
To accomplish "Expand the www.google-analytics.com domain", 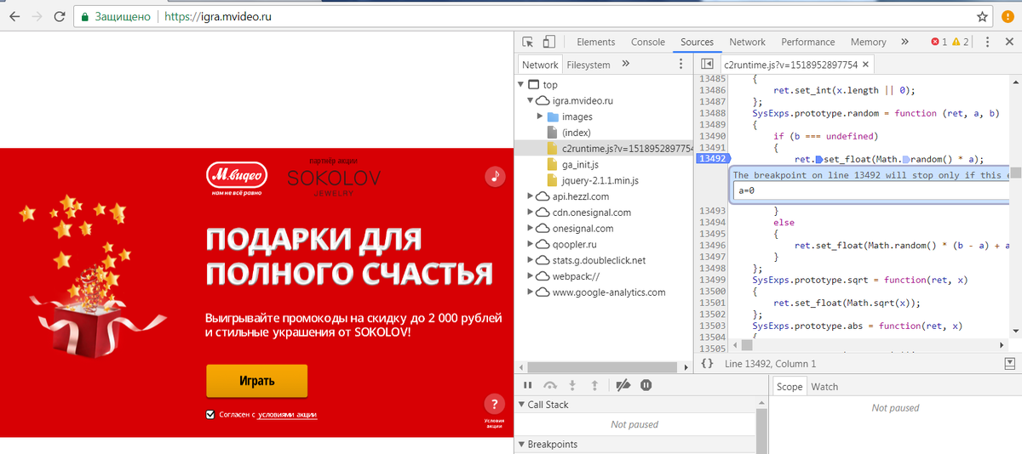I will tap(531, 292).
